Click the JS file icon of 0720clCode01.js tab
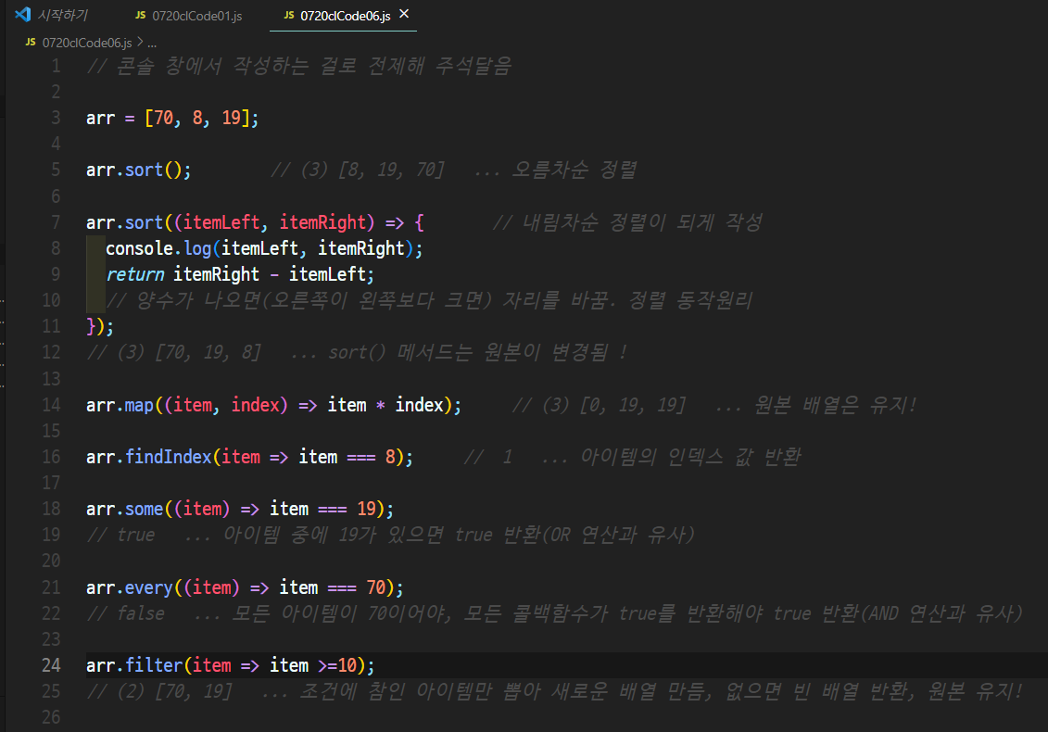 point(140,15)
